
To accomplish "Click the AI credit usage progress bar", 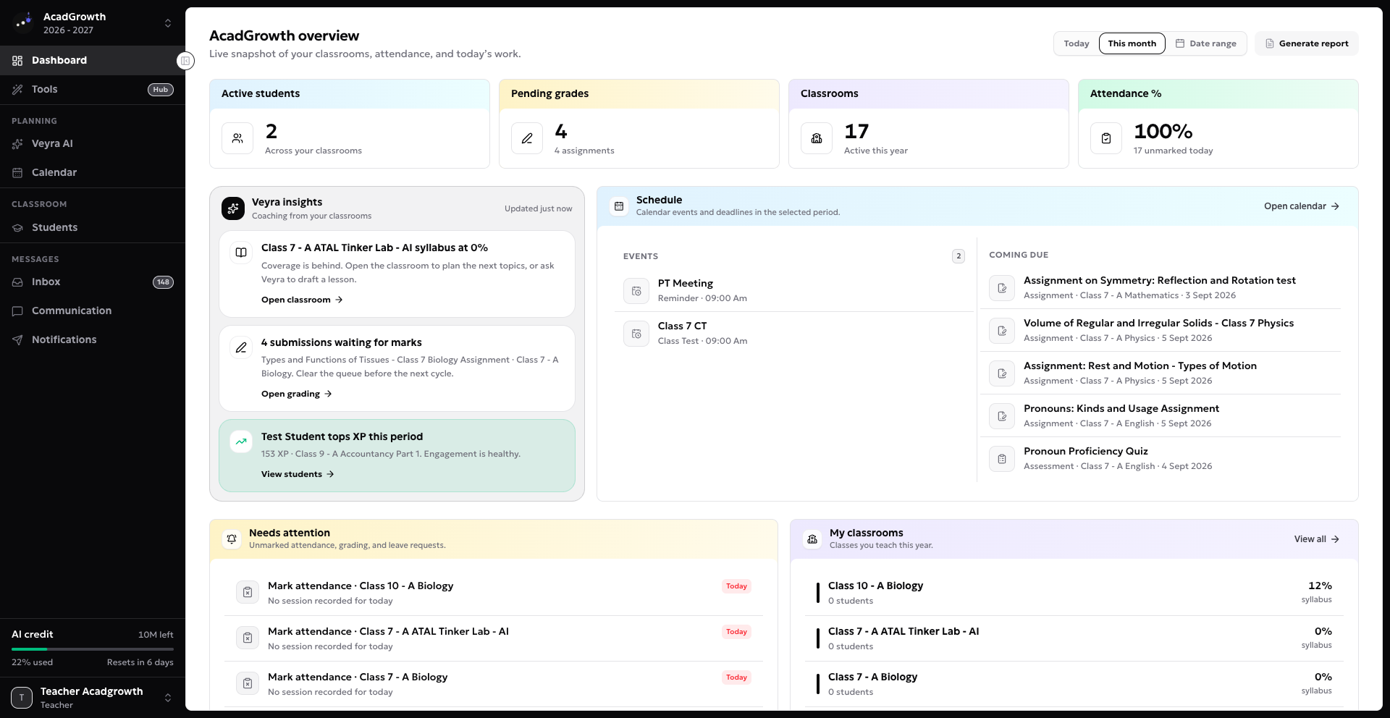I will (93, 649).
